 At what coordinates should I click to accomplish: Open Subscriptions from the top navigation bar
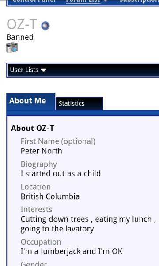coord(139,1)
